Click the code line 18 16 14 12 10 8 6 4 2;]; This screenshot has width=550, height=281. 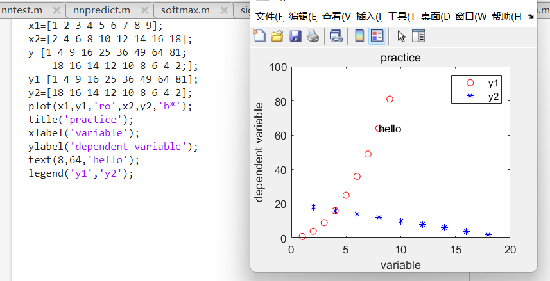coord(125,66)
